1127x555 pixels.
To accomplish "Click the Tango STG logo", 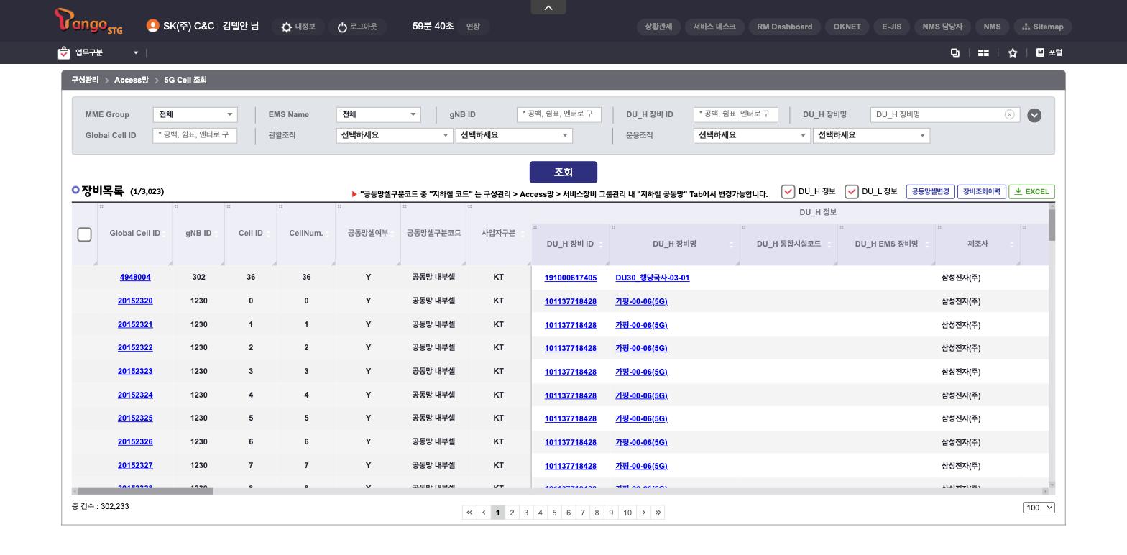I will pyautogui.click(x=89, y=22).
